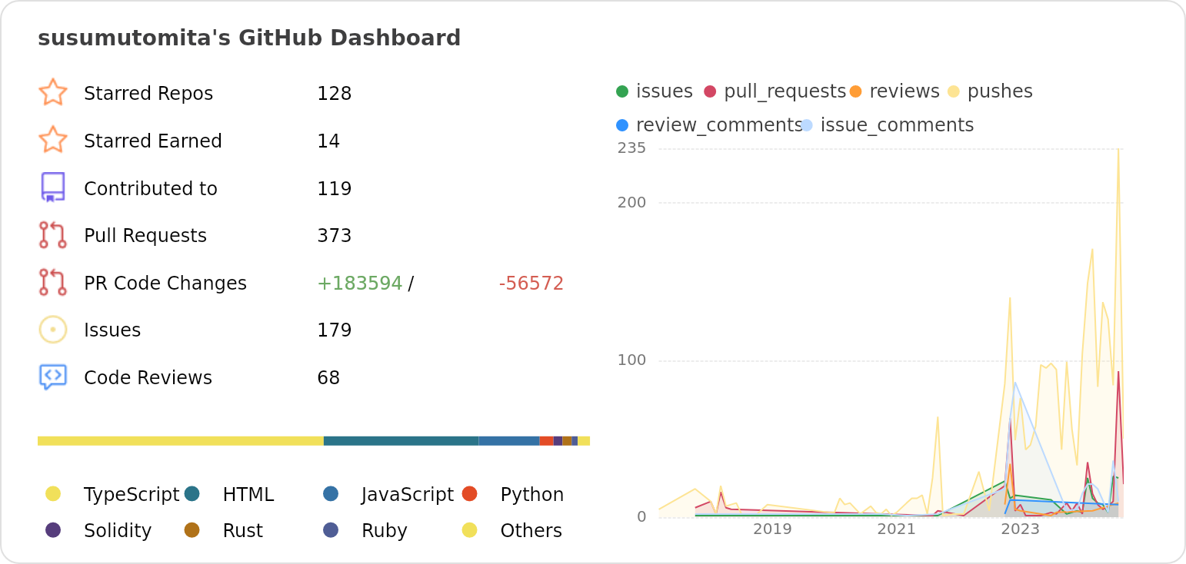Click the additions count +183594
The width and height of the screenshot is (1186, 564).
tap(360, 284)
